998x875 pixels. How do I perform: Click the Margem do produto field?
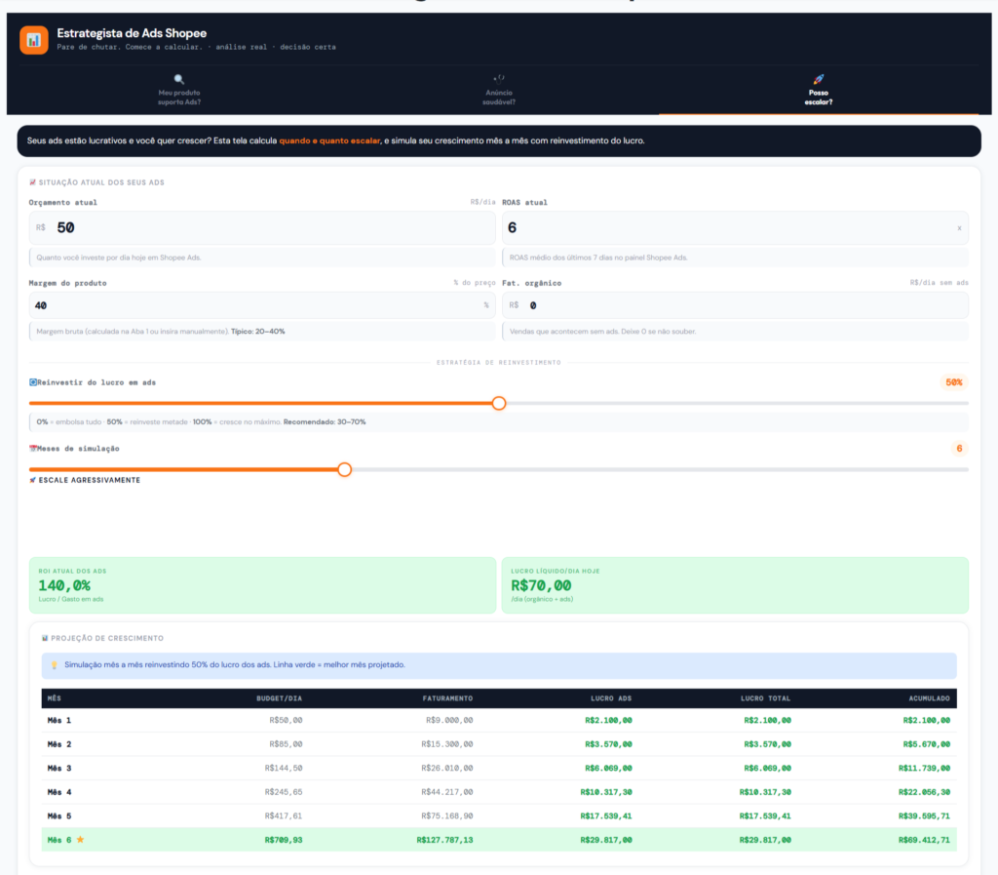[262, 305]
